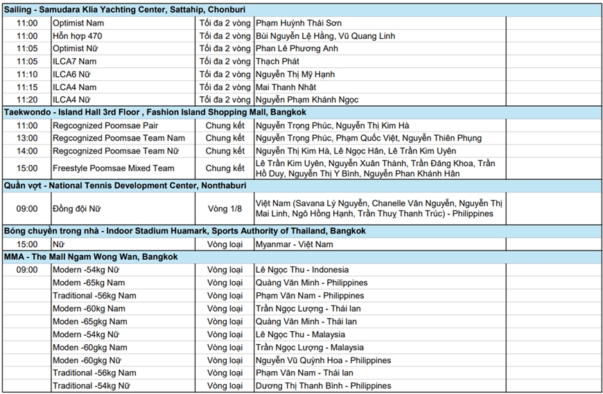Click the Vòng 1/8 round cell
The height and width of the screenshot is (394, 603).
(225, 208)
